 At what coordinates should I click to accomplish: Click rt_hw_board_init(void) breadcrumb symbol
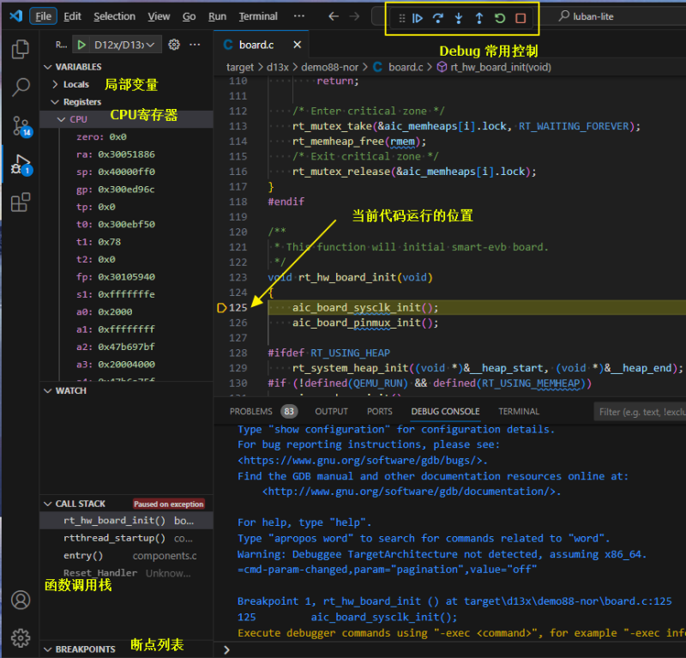[501, 67]
